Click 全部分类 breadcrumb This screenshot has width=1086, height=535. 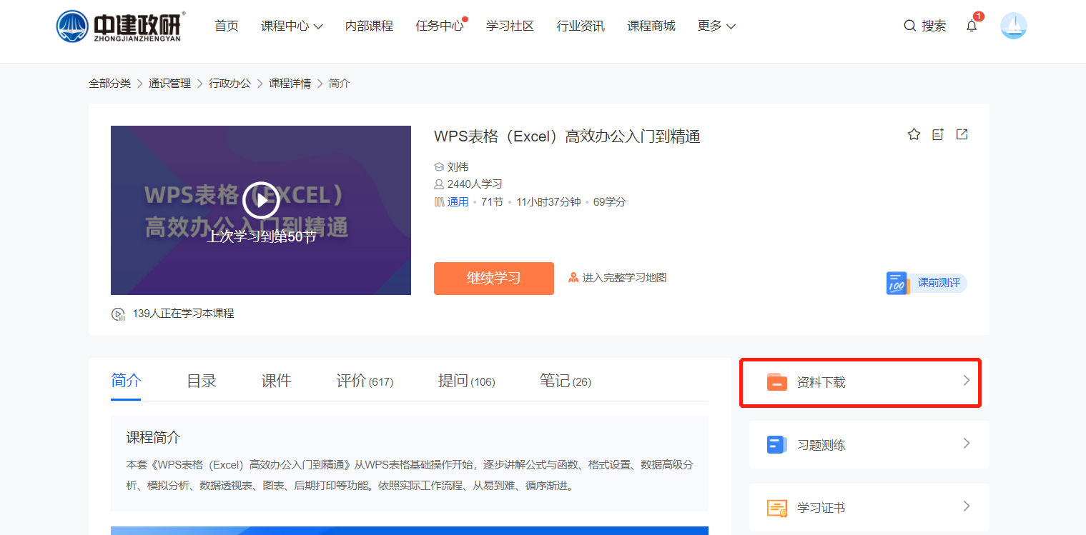click(110, 84)
